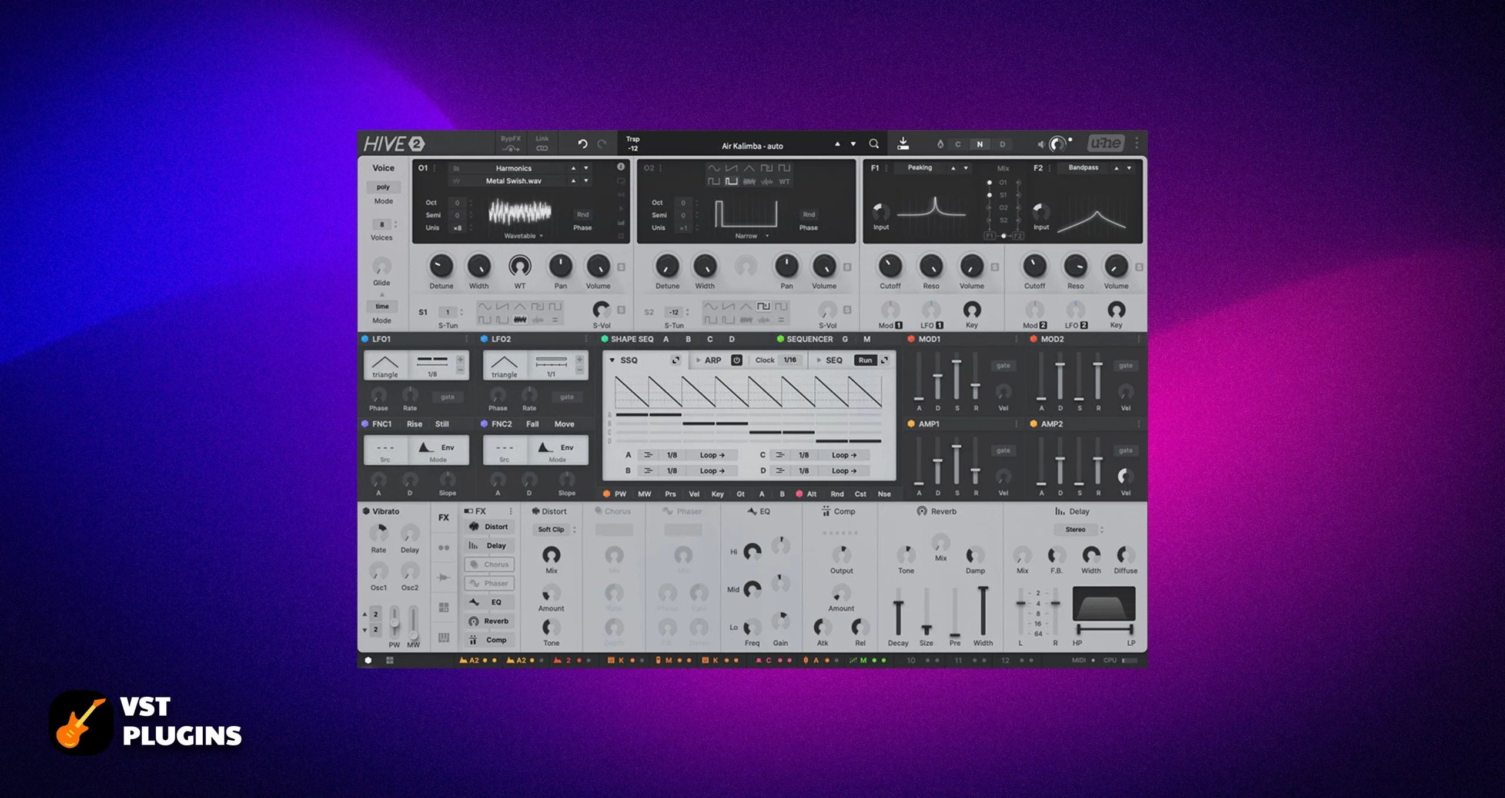The image size is (1505, 798).
Task: Switch FNC1 to Still tab
Action: pos(442,424)
